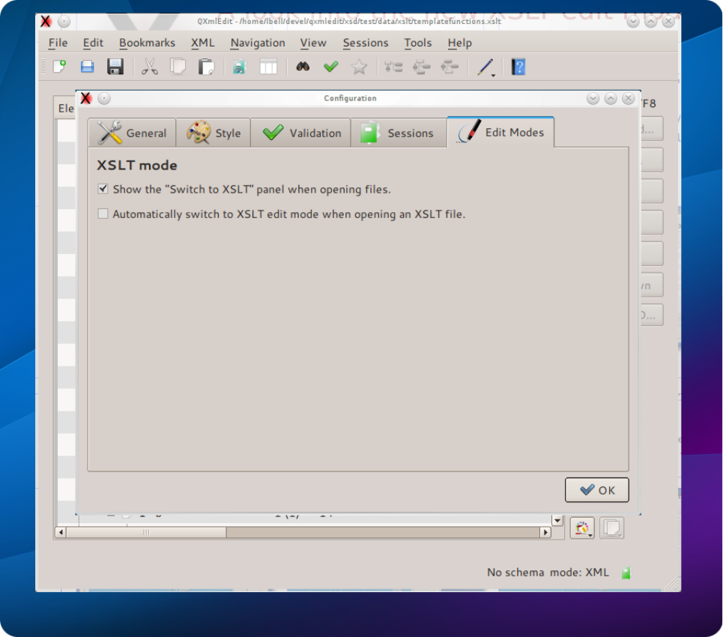Enable automatic switch to XSLT edit mode
This screenshot has height=637, width=723.
click(x=103, y=214)
